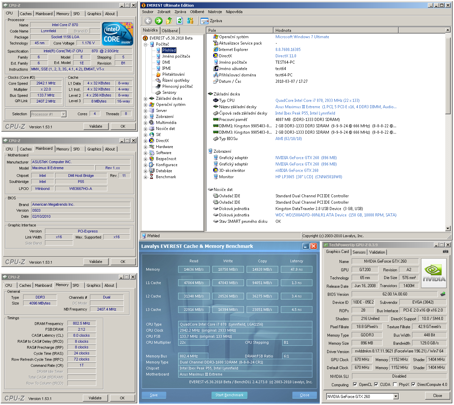This screenshot has width=454, height=405.
Task: Collapse the Počítač tree node
Action: (x=146, y=44)
